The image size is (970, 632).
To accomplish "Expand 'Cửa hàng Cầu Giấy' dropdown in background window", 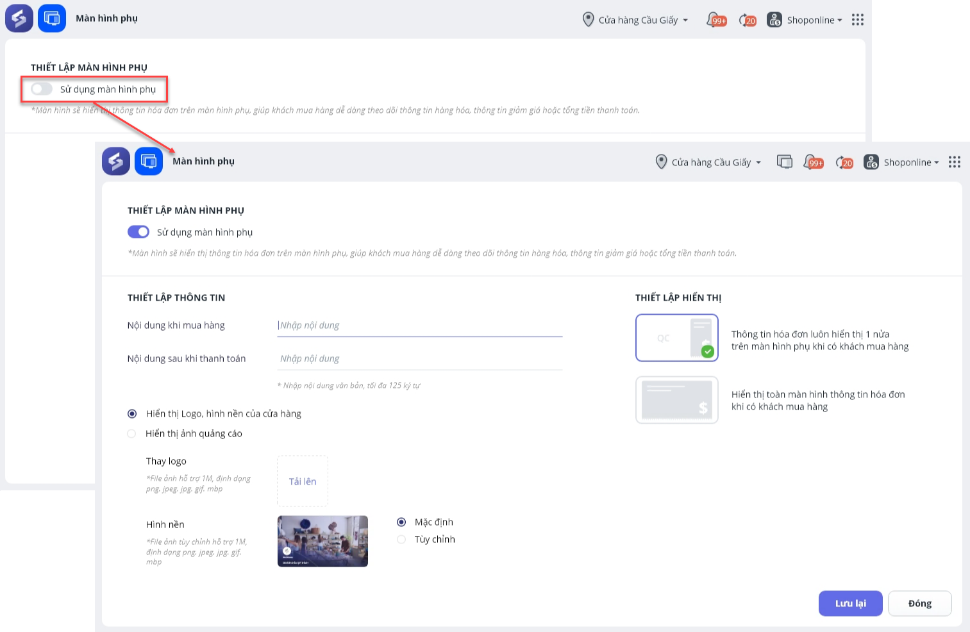I will pos(643,20).
